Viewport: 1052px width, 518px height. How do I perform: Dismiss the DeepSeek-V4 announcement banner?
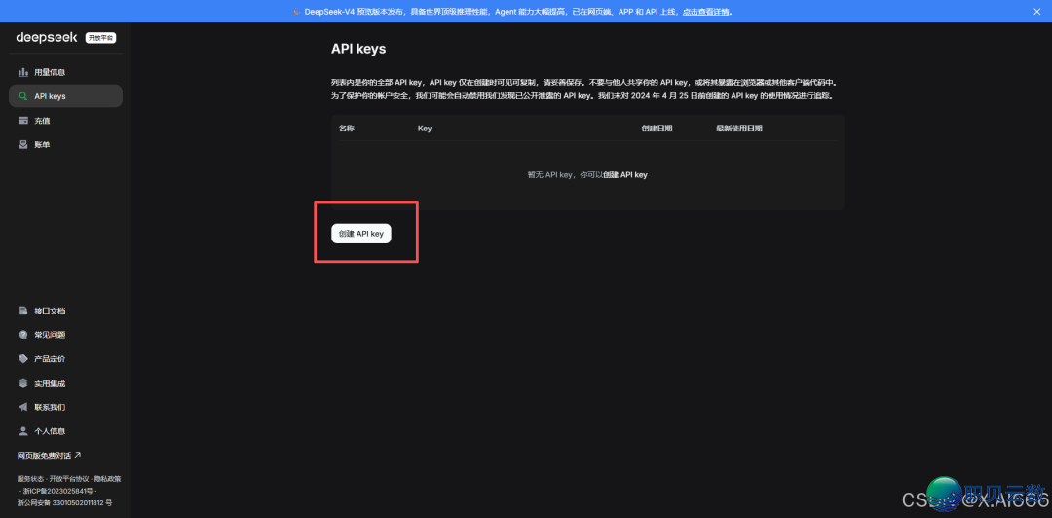1037,12
